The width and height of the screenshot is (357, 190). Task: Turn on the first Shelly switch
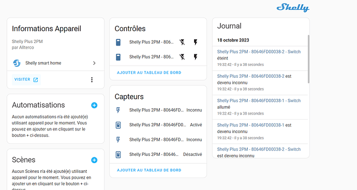196,42
